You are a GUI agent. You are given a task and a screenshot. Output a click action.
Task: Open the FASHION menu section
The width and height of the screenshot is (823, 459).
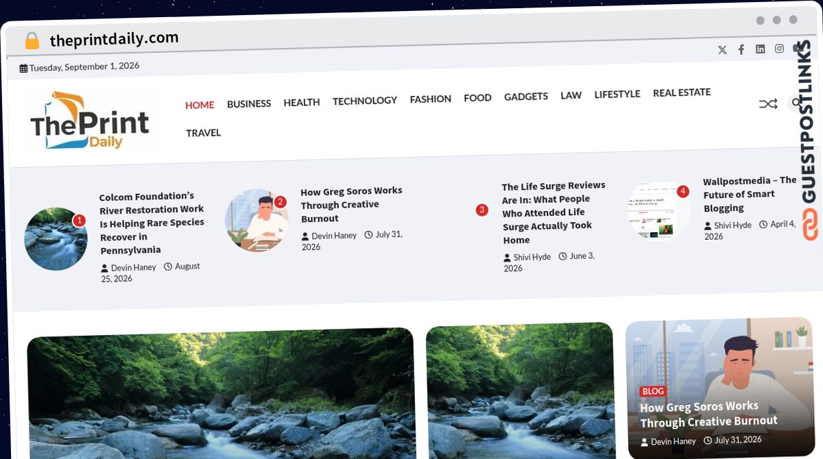(431, 99)
